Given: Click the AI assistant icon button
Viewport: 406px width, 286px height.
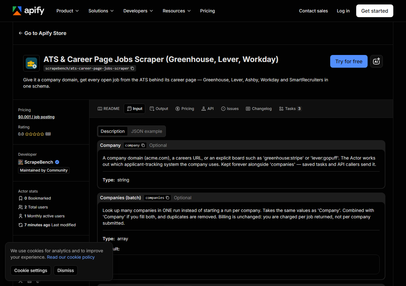Looking at the screenshot, I should [x=377, y=61].
